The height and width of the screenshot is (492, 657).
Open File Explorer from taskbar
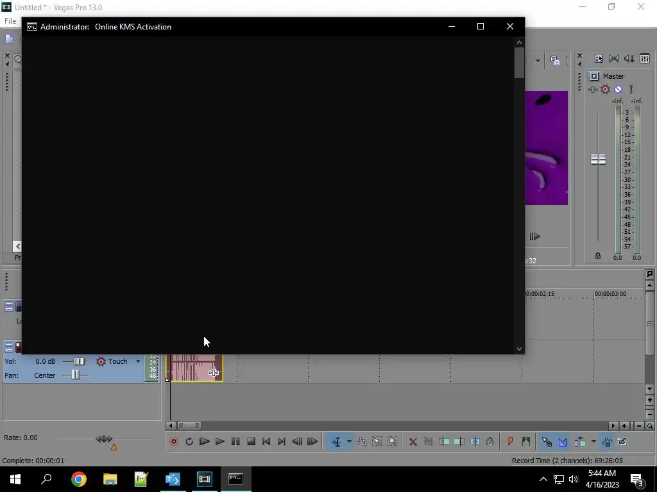(x=110, y=479)
